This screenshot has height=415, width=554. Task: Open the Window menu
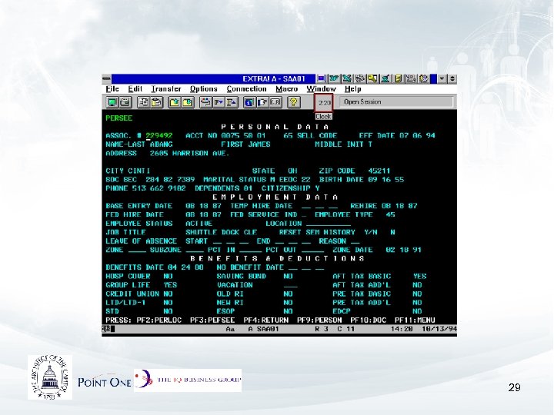pos(321,89)
